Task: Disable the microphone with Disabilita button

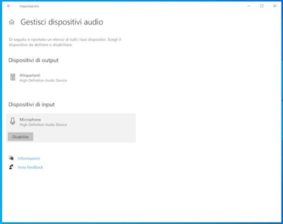Action: [x=20, y=137]
